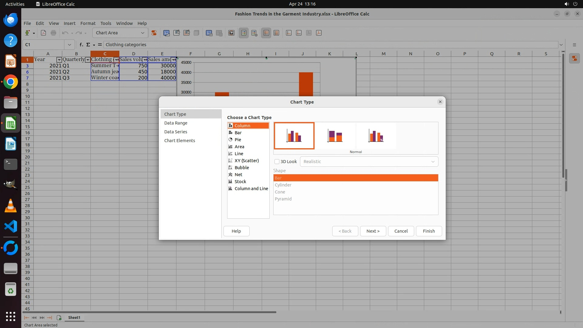Open the Chart Area element dropdown

coord(142,33)
